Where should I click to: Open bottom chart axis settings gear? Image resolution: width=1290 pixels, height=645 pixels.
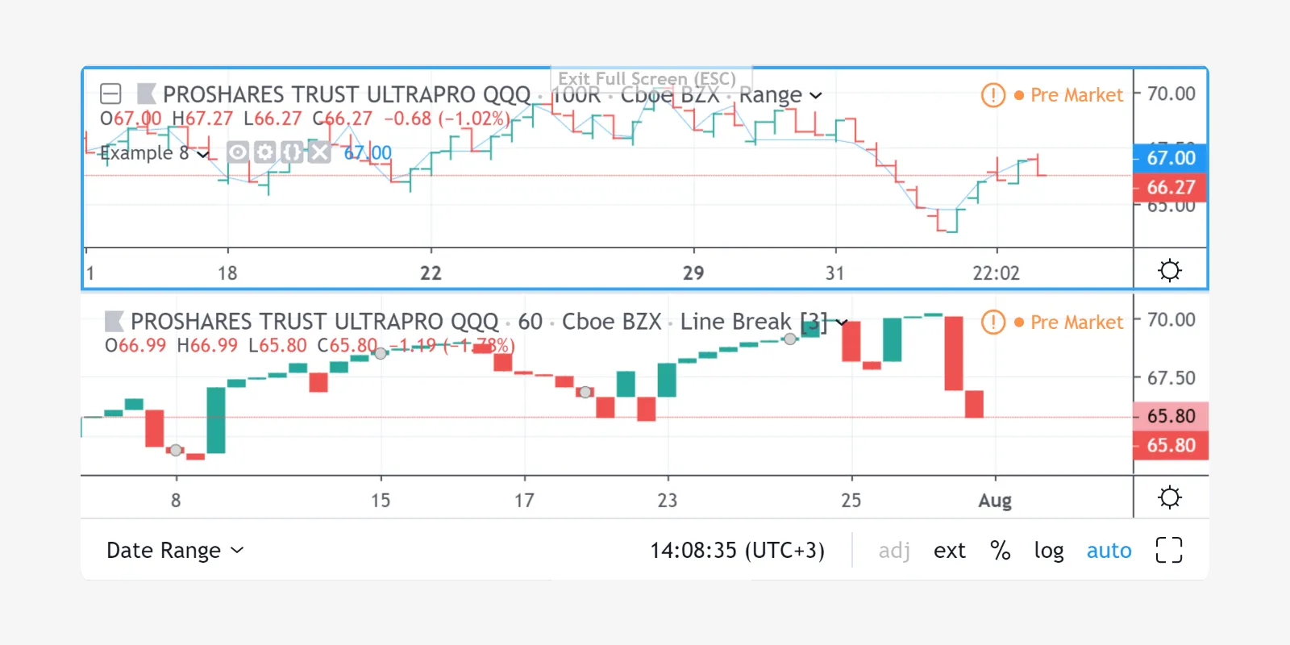click(1169, 497)
